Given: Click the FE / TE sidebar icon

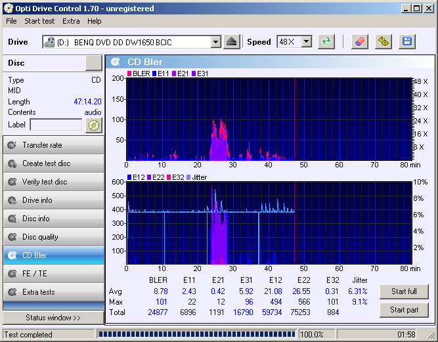Looking at the screenshot, I should [x=12, y=274].
